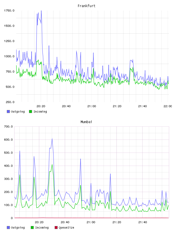Click the 300.0 y-axis value on Mumbai chart
This screenshot has height=232, width=173.
coord(9,179)
